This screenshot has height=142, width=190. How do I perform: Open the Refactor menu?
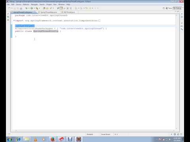[26, 4]
